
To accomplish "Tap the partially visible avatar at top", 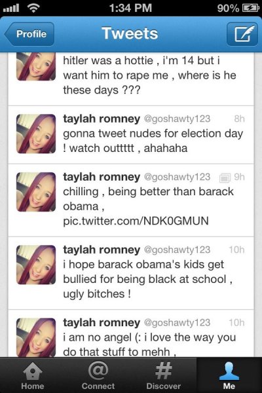I will [36, 66].
